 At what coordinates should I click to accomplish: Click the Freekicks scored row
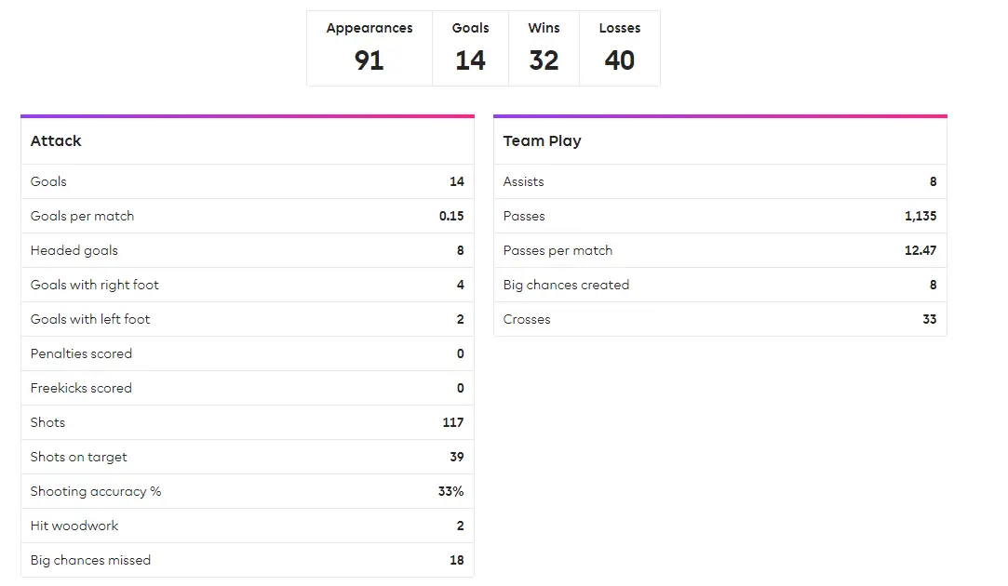[x=247, y=388]
